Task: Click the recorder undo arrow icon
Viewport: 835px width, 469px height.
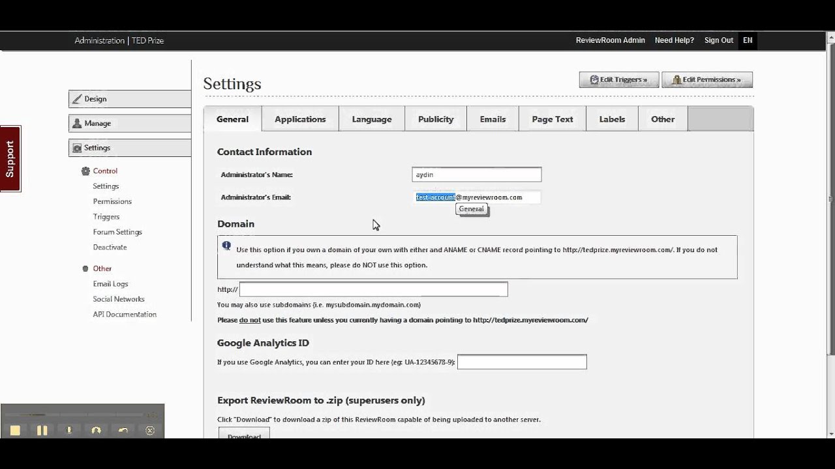Action: click(123, 431)
